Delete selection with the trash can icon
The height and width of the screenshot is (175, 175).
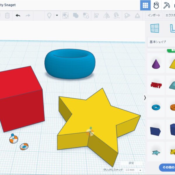tap(7, 15)
